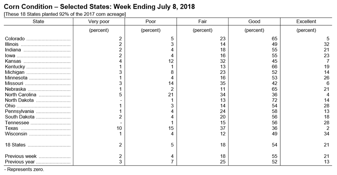Click the 2017 corn acreage subtitle note
337x175 pixels.
65,14
